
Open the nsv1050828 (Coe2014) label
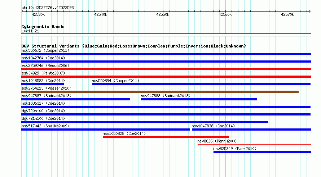(124, 133)
